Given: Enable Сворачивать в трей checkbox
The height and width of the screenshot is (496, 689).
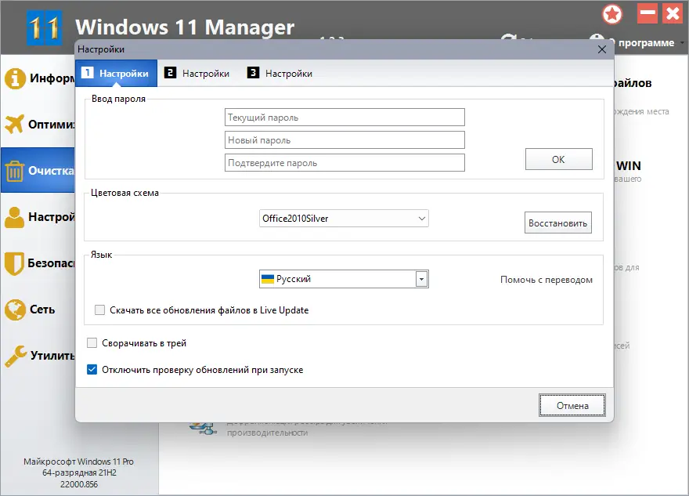Looking at the screenshot, I should tap(92, 343).
